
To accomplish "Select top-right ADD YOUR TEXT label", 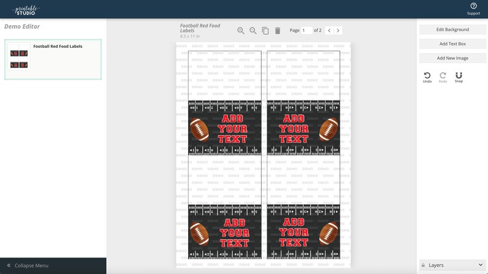I will coord(294,129).
